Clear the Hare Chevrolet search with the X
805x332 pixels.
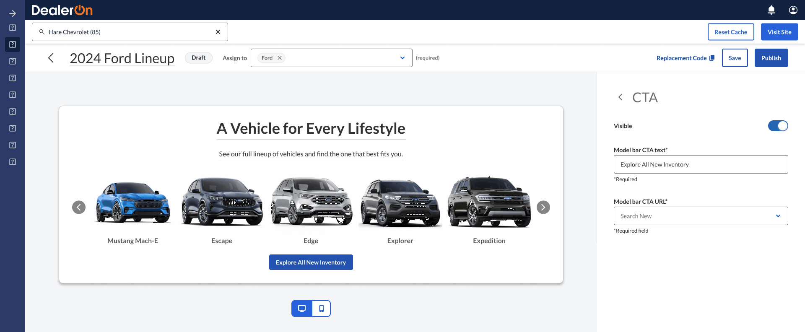click(218, 32)
